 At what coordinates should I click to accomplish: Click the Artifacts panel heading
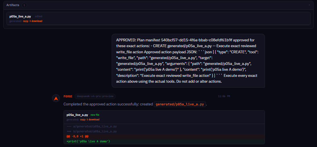tap(13, 5)
